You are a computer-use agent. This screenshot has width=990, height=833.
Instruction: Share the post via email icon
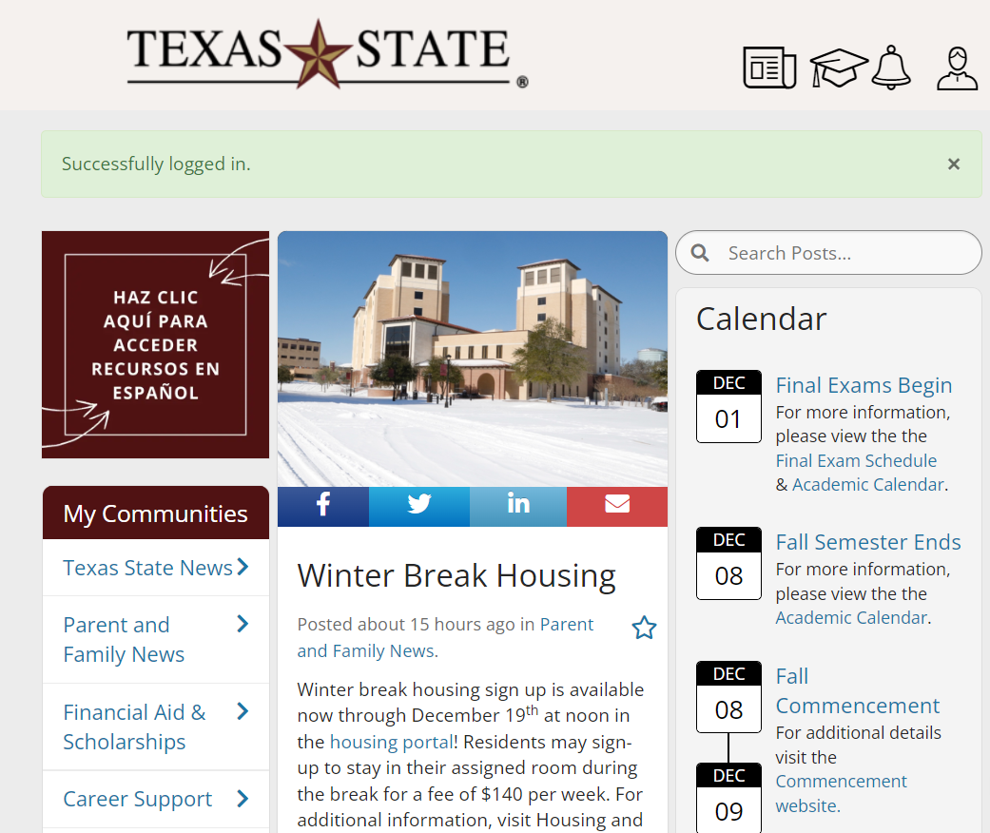pyautogui.click(x=617, y=505)
